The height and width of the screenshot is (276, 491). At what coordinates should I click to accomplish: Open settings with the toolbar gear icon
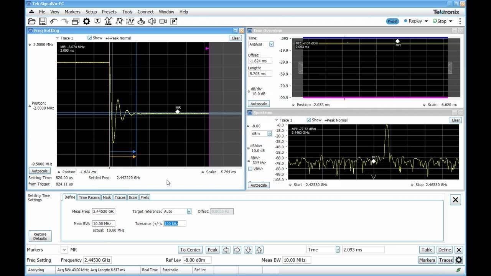click(x=87, y=21)
